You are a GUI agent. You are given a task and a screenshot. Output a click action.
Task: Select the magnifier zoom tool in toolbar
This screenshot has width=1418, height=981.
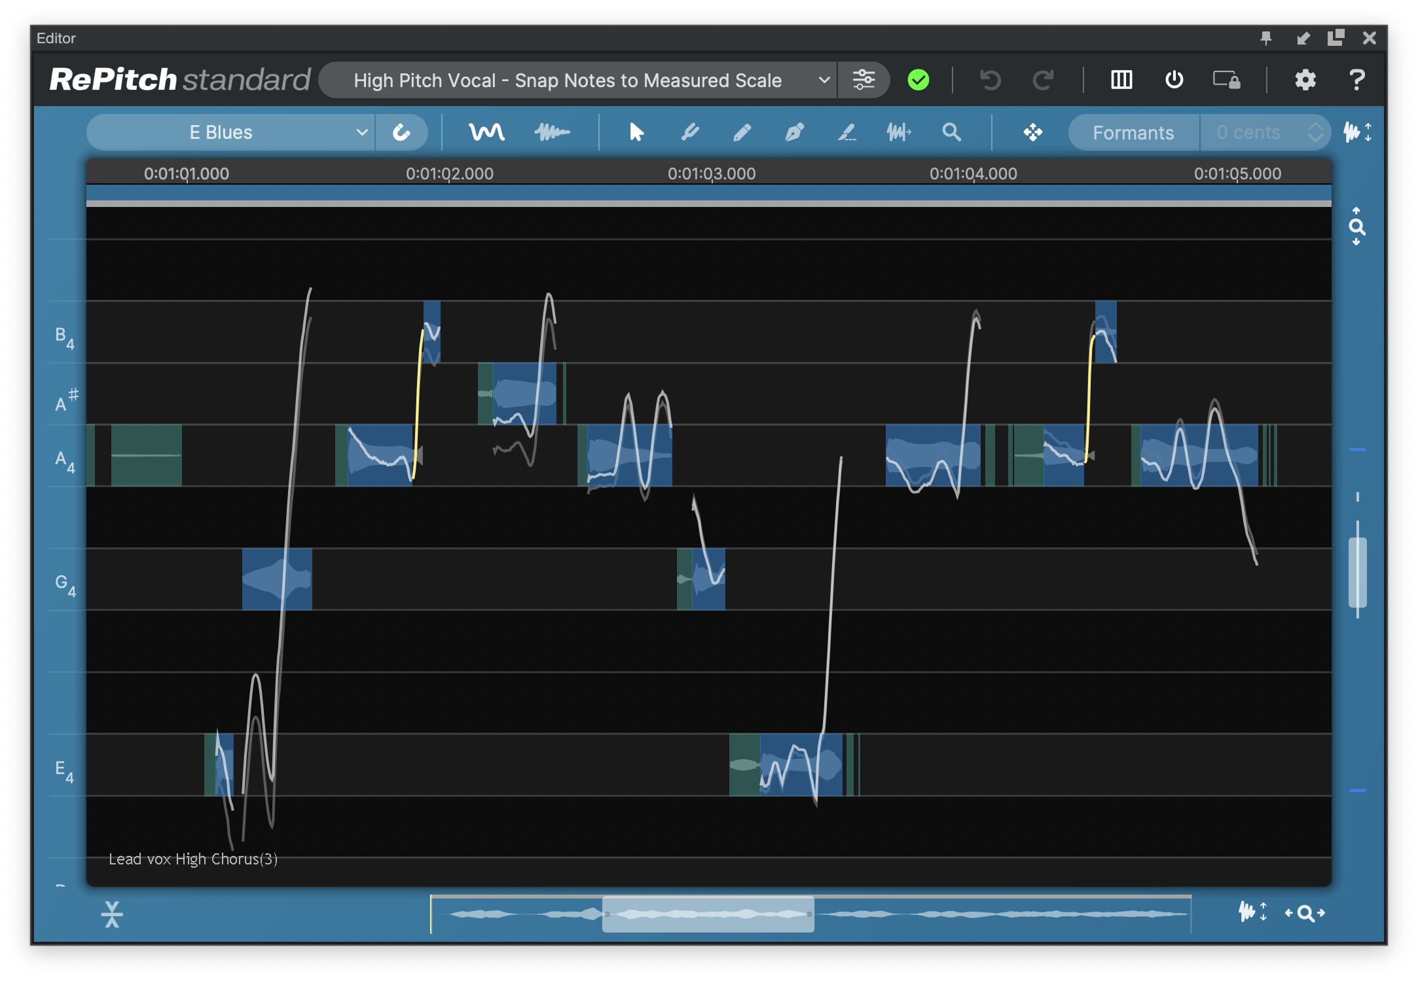(x=951, y=132)
